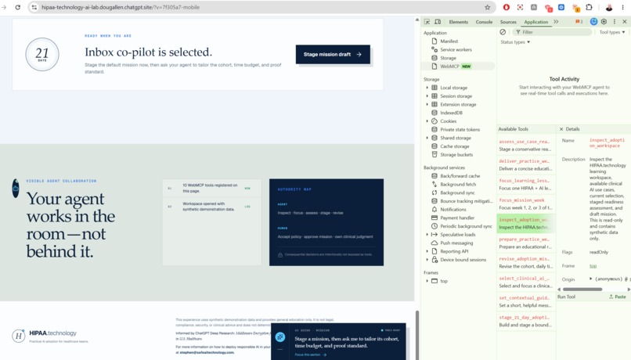
Task: Open Private state tokens
Action: coord(460,129)
